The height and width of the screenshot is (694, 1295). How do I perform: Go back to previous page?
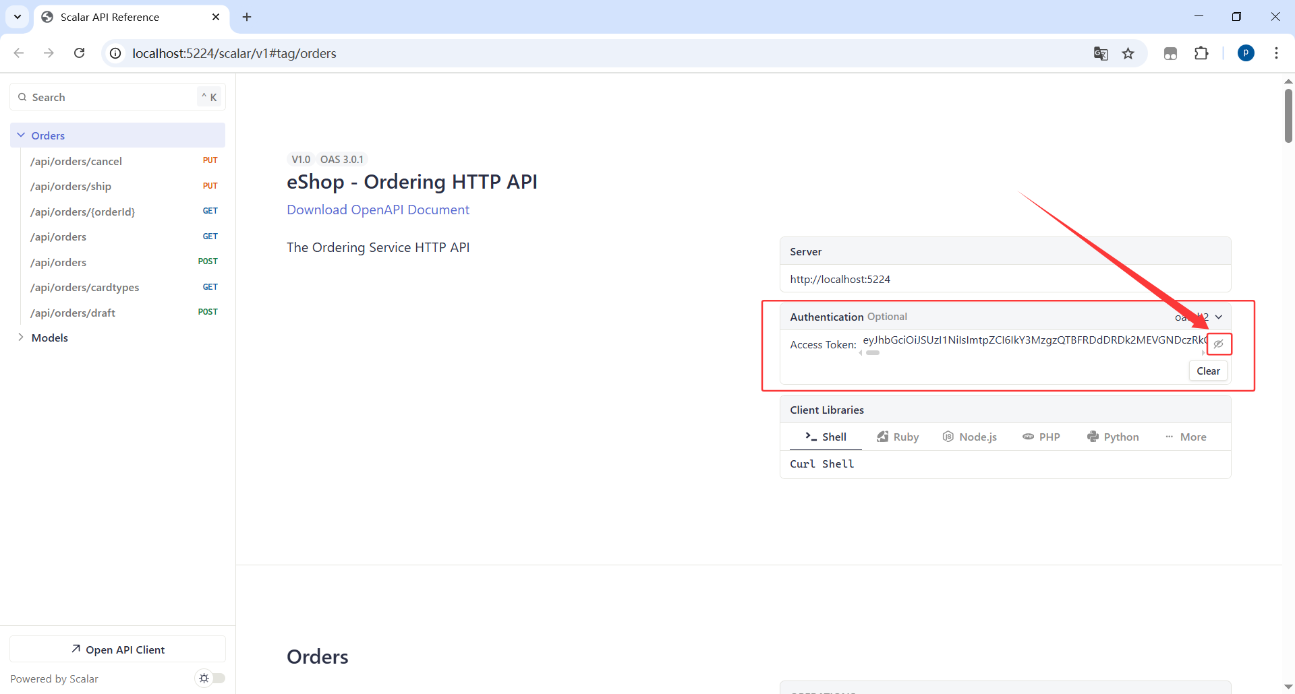click(19, 53)
